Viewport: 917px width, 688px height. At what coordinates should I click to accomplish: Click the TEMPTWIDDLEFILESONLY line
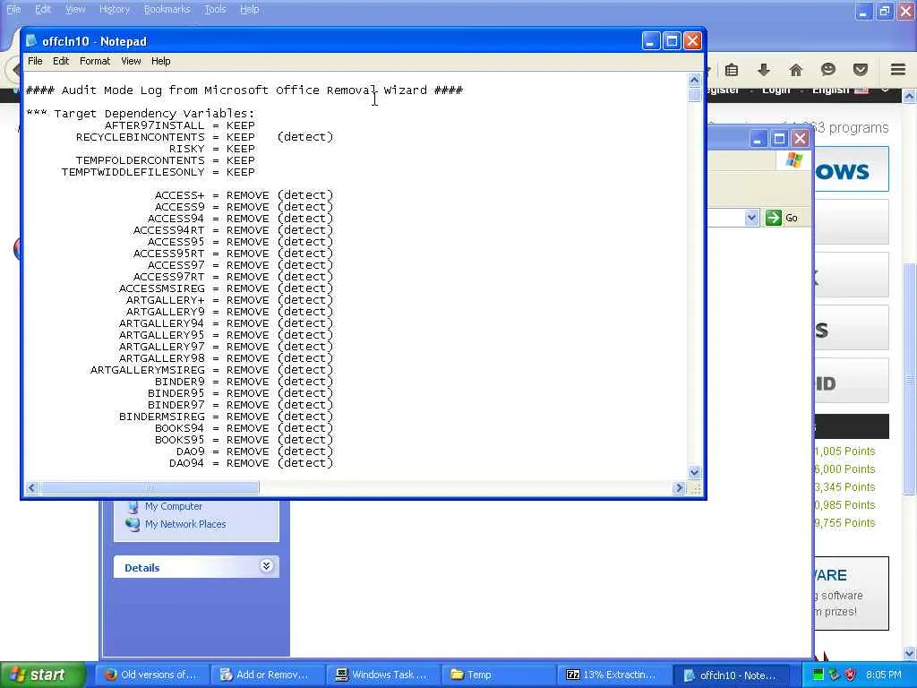tap(158, 172)
